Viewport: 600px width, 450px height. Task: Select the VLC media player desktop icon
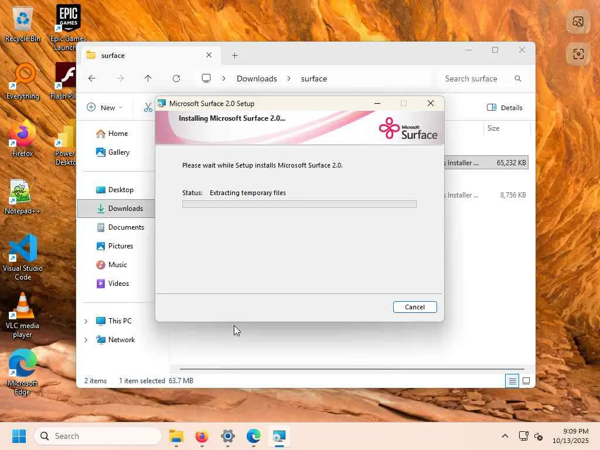[23, 315]
